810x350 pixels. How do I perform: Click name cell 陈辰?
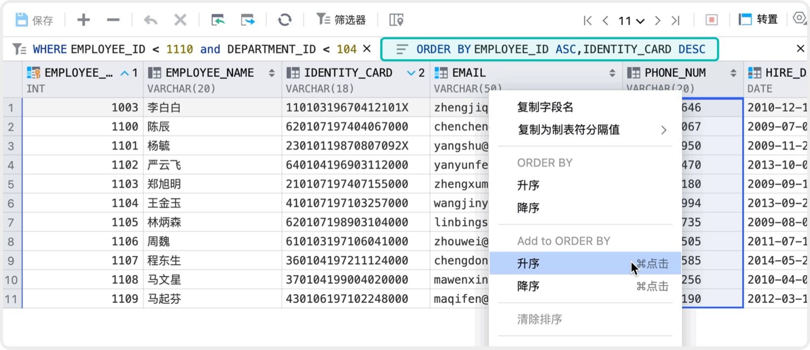212,127
